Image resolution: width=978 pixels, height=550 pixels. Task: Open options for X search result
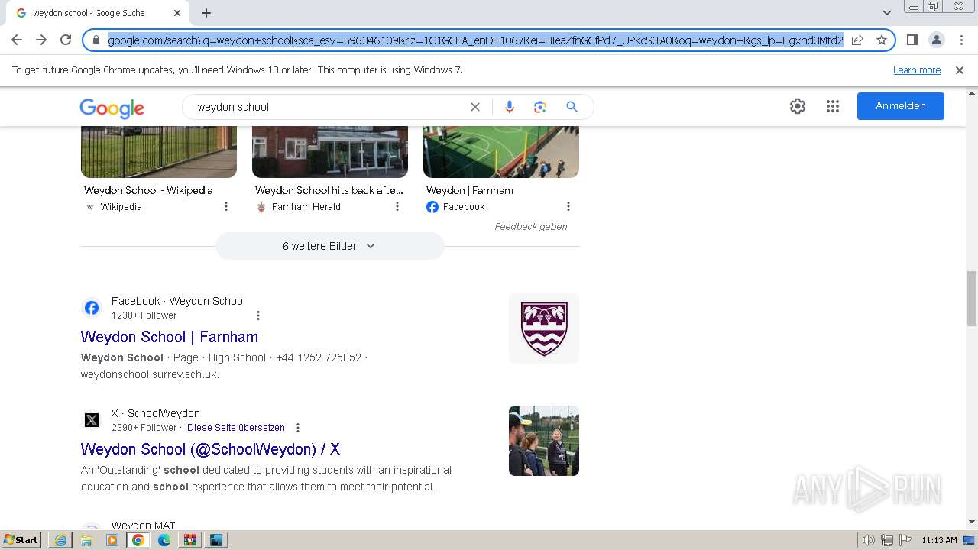click(298, 428)
